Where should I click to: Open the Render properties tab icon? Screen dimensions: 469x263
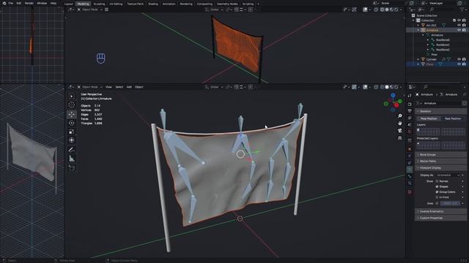coord(410,104)
